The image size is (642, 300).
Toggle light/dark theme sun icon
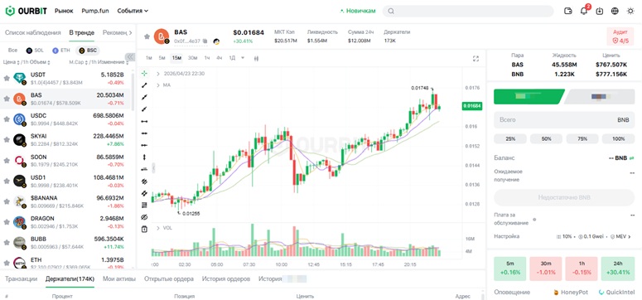(x=630, y=11)
